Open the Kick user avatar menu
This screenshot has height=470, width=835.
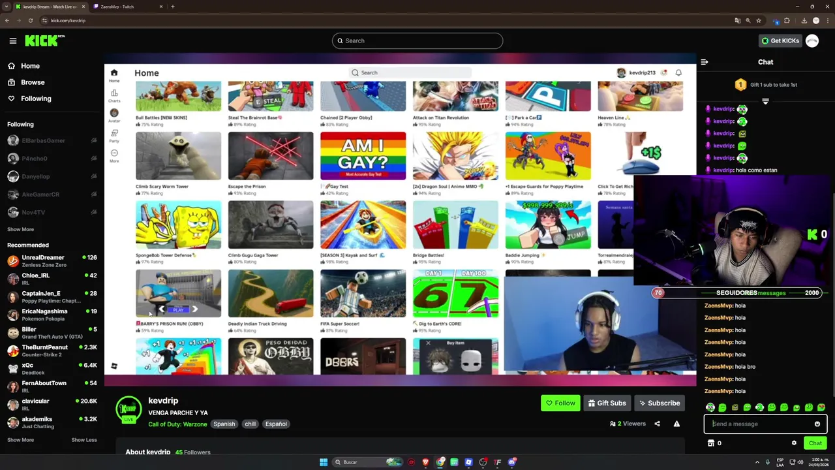pyautogui.click(x=812, y=40)
